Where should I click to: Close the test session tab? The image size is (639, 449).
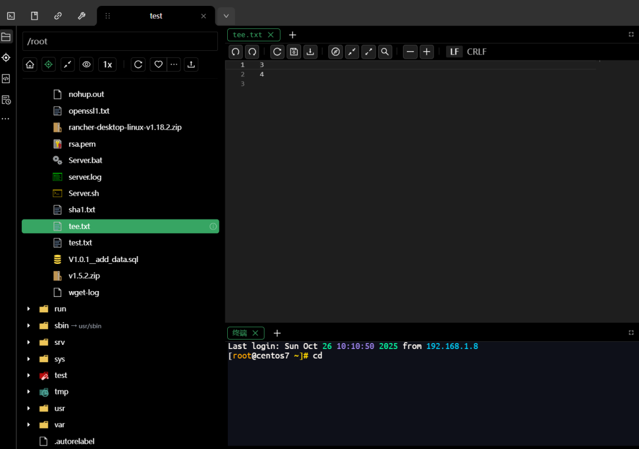[x=204, y=16]
